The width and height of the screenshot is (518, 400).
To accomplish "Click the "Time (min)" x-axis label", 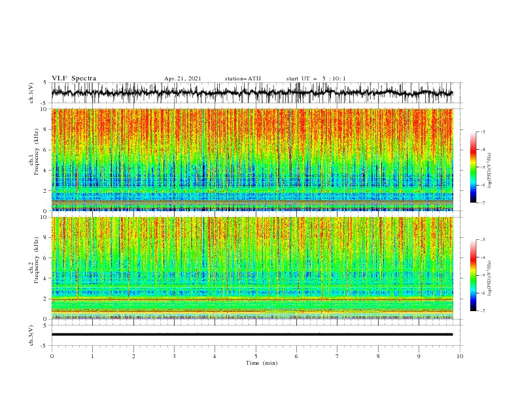I will click(x=262, y=363).
